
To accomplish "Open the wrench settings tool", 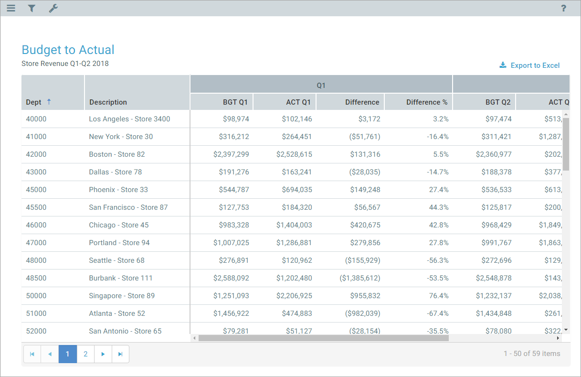I will tap(53, 8).
